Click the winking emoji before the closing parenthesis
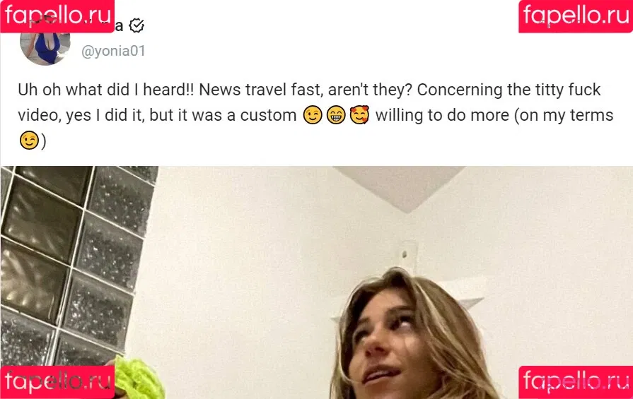This screenshot has height=399, width=633. pyautogui.click(x=29, y=141)
